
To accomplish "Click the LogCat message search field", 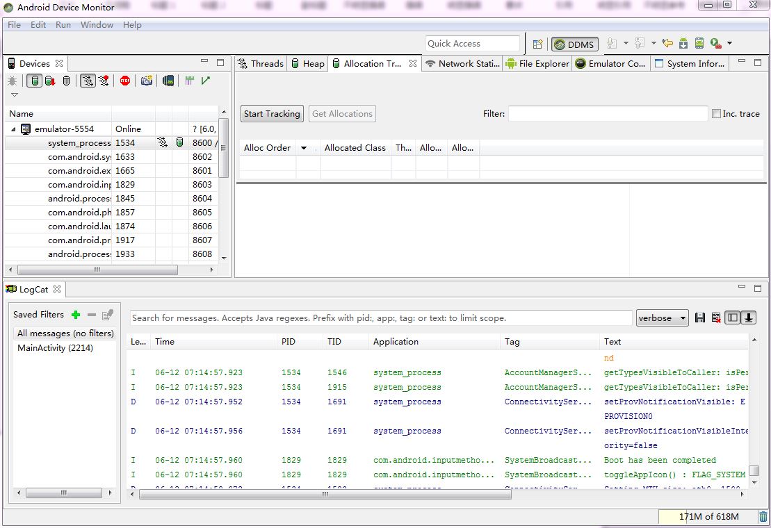I will pyautogui.click(x=380, y=317).
